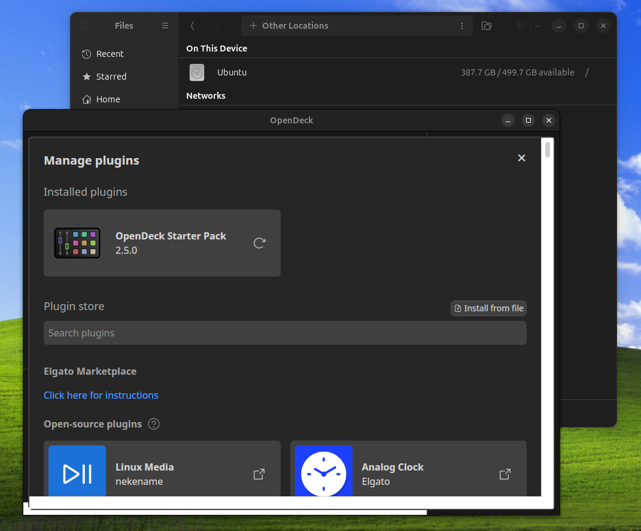Screen dimensions: 641x531
Task: Open Linux Media plugin external link icon
Action: point(259,474)
